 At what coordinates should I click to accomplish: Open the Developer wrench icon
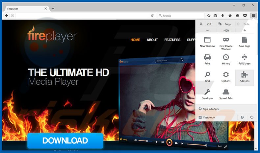pos(207,92)
